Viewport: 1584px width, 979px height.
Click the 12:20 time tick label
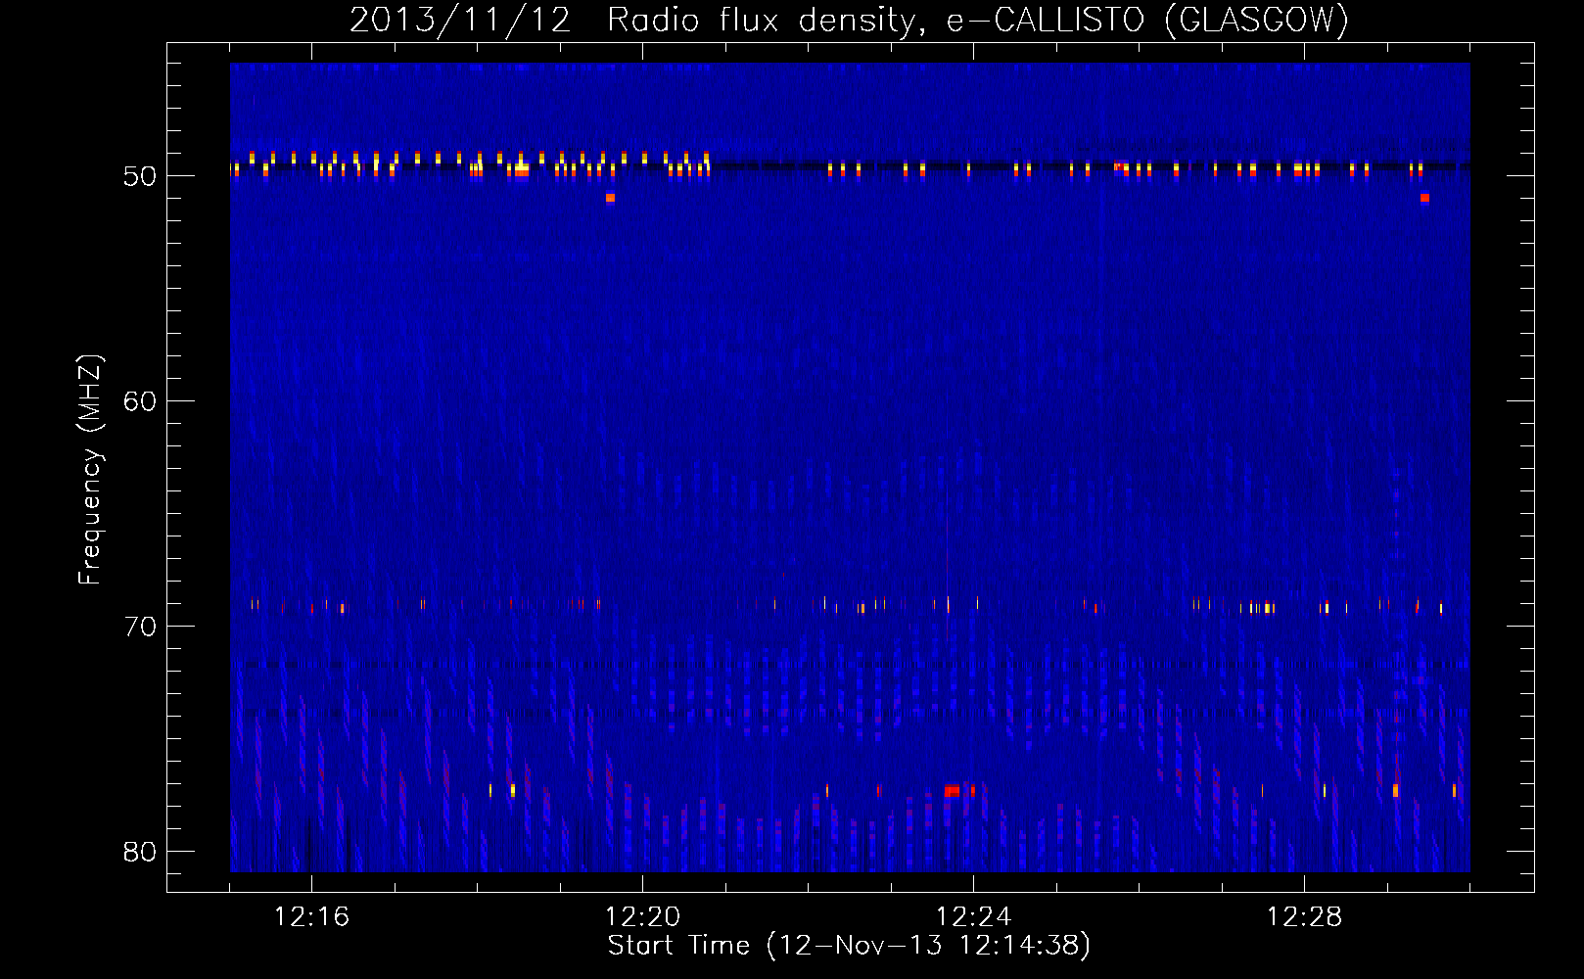(642, 917)
